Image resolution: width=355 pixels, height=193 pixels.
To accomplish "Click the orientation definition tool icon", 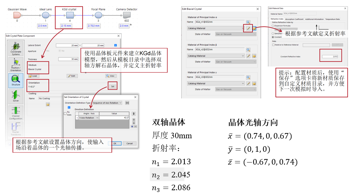I will point(127,103).
